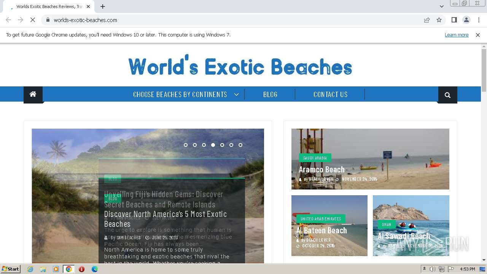Select the third slider dot
This screenshot has height=274, width=487.
[x=204, y=145]
